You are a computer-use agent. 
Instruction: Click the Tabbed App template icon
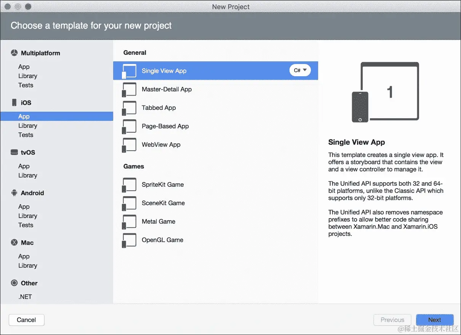click(x=129, y=108)
